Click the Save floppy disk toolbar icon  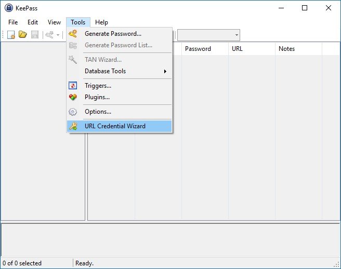point(35,35)
